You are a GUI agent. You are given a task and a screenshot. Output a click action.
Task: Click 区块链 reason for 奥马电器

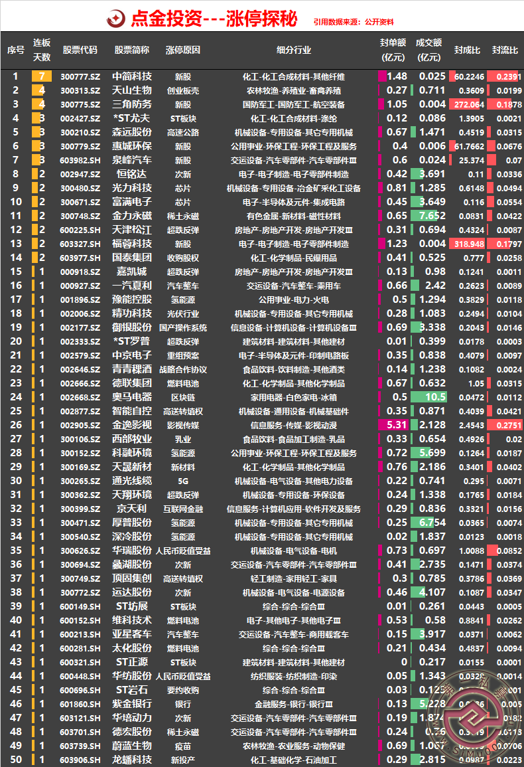[183, 398]
